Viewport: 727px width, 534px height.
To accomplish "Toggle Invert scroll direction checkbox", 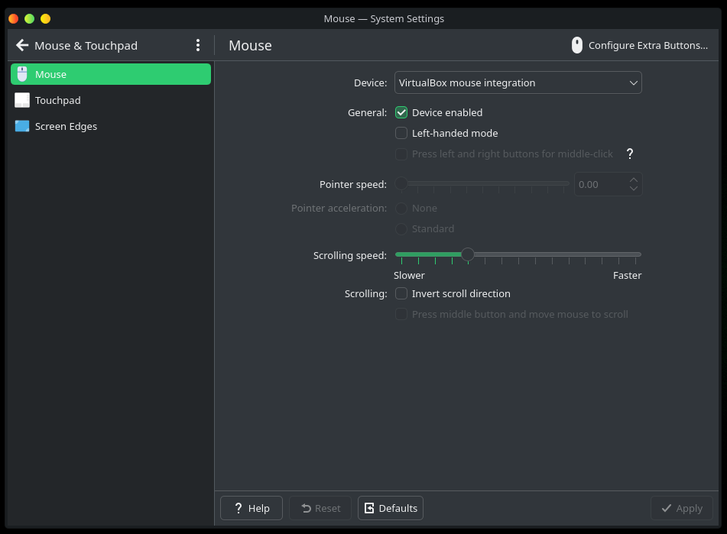I will pos(401,293).
